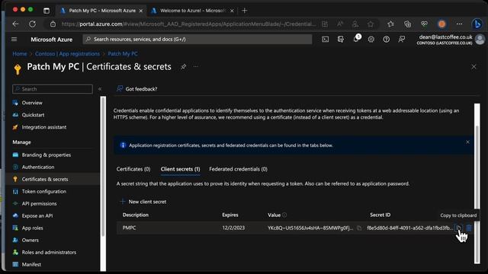This screenshot has width=488, height=274.
Task: Open the Directories and subscriptions filter
Action: [x=341, y=40]
